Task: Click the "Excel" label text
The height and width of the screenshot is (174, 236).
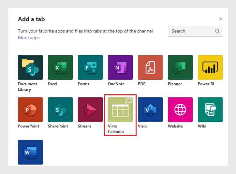Action: 52,84
